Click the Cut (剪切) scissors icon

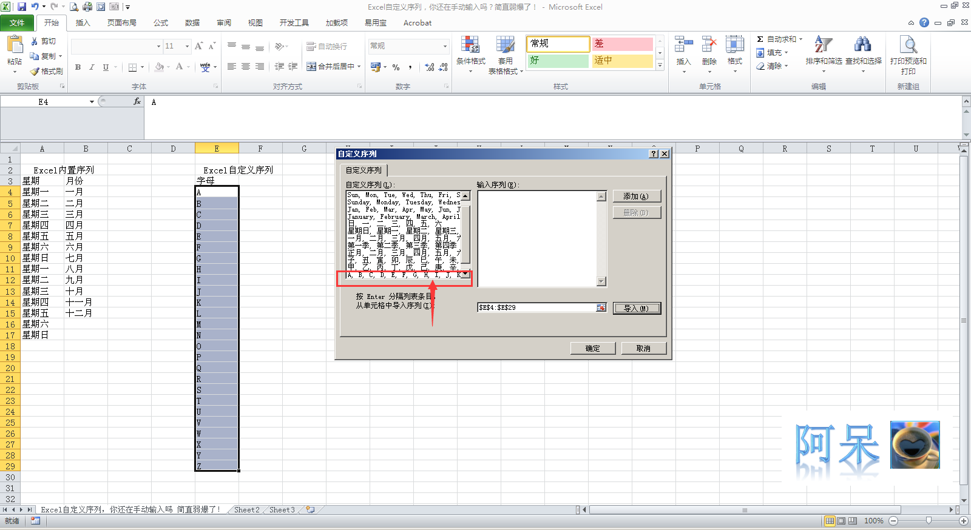(35, 41)
